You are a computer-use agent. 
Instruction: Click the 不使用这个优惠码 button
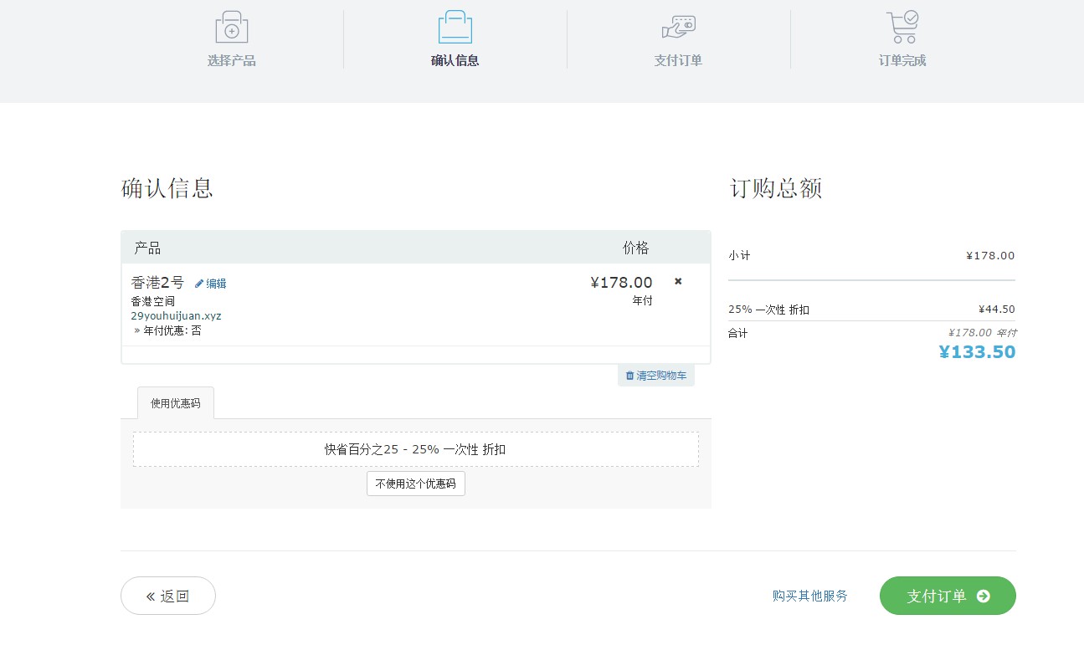coord(415,484)
